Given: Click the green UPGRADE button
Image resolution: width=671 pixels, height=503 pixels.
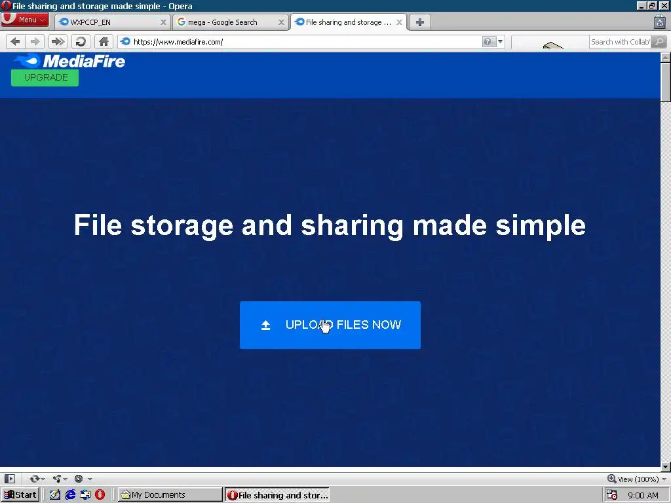Looking at the screenshot, I should pyautogui.click(x=45, y=78).
